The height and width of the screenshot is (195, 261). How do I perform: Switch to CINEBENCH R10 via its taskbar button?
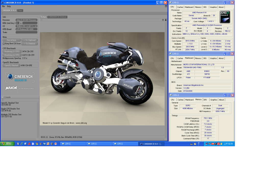[151, 144]
